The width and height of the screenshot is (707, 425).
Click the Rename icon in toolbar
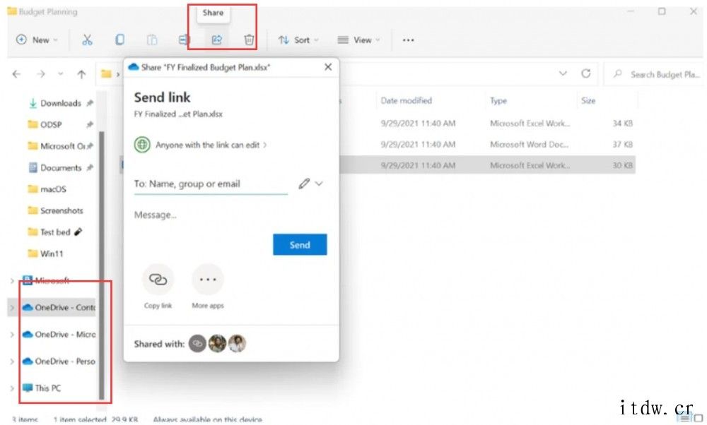pos(184,40)
